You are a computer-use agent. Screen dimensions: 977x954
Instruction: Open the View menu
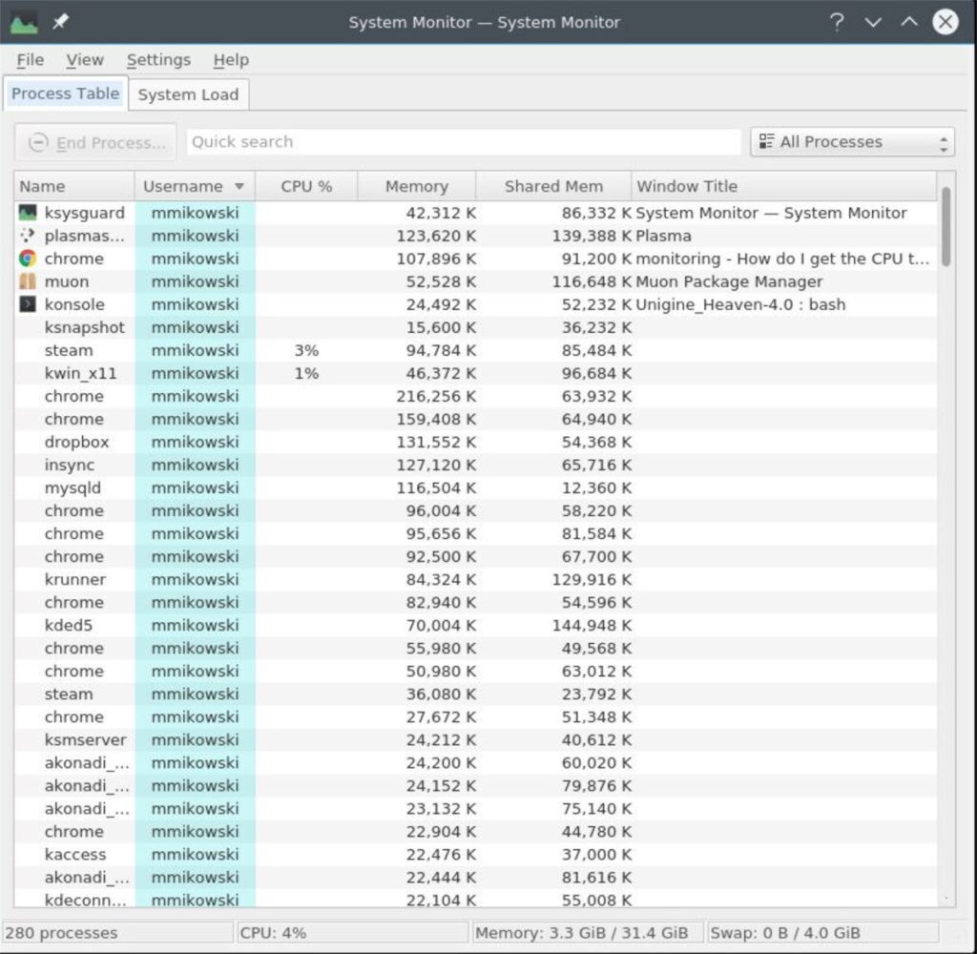tap(85, 59)
